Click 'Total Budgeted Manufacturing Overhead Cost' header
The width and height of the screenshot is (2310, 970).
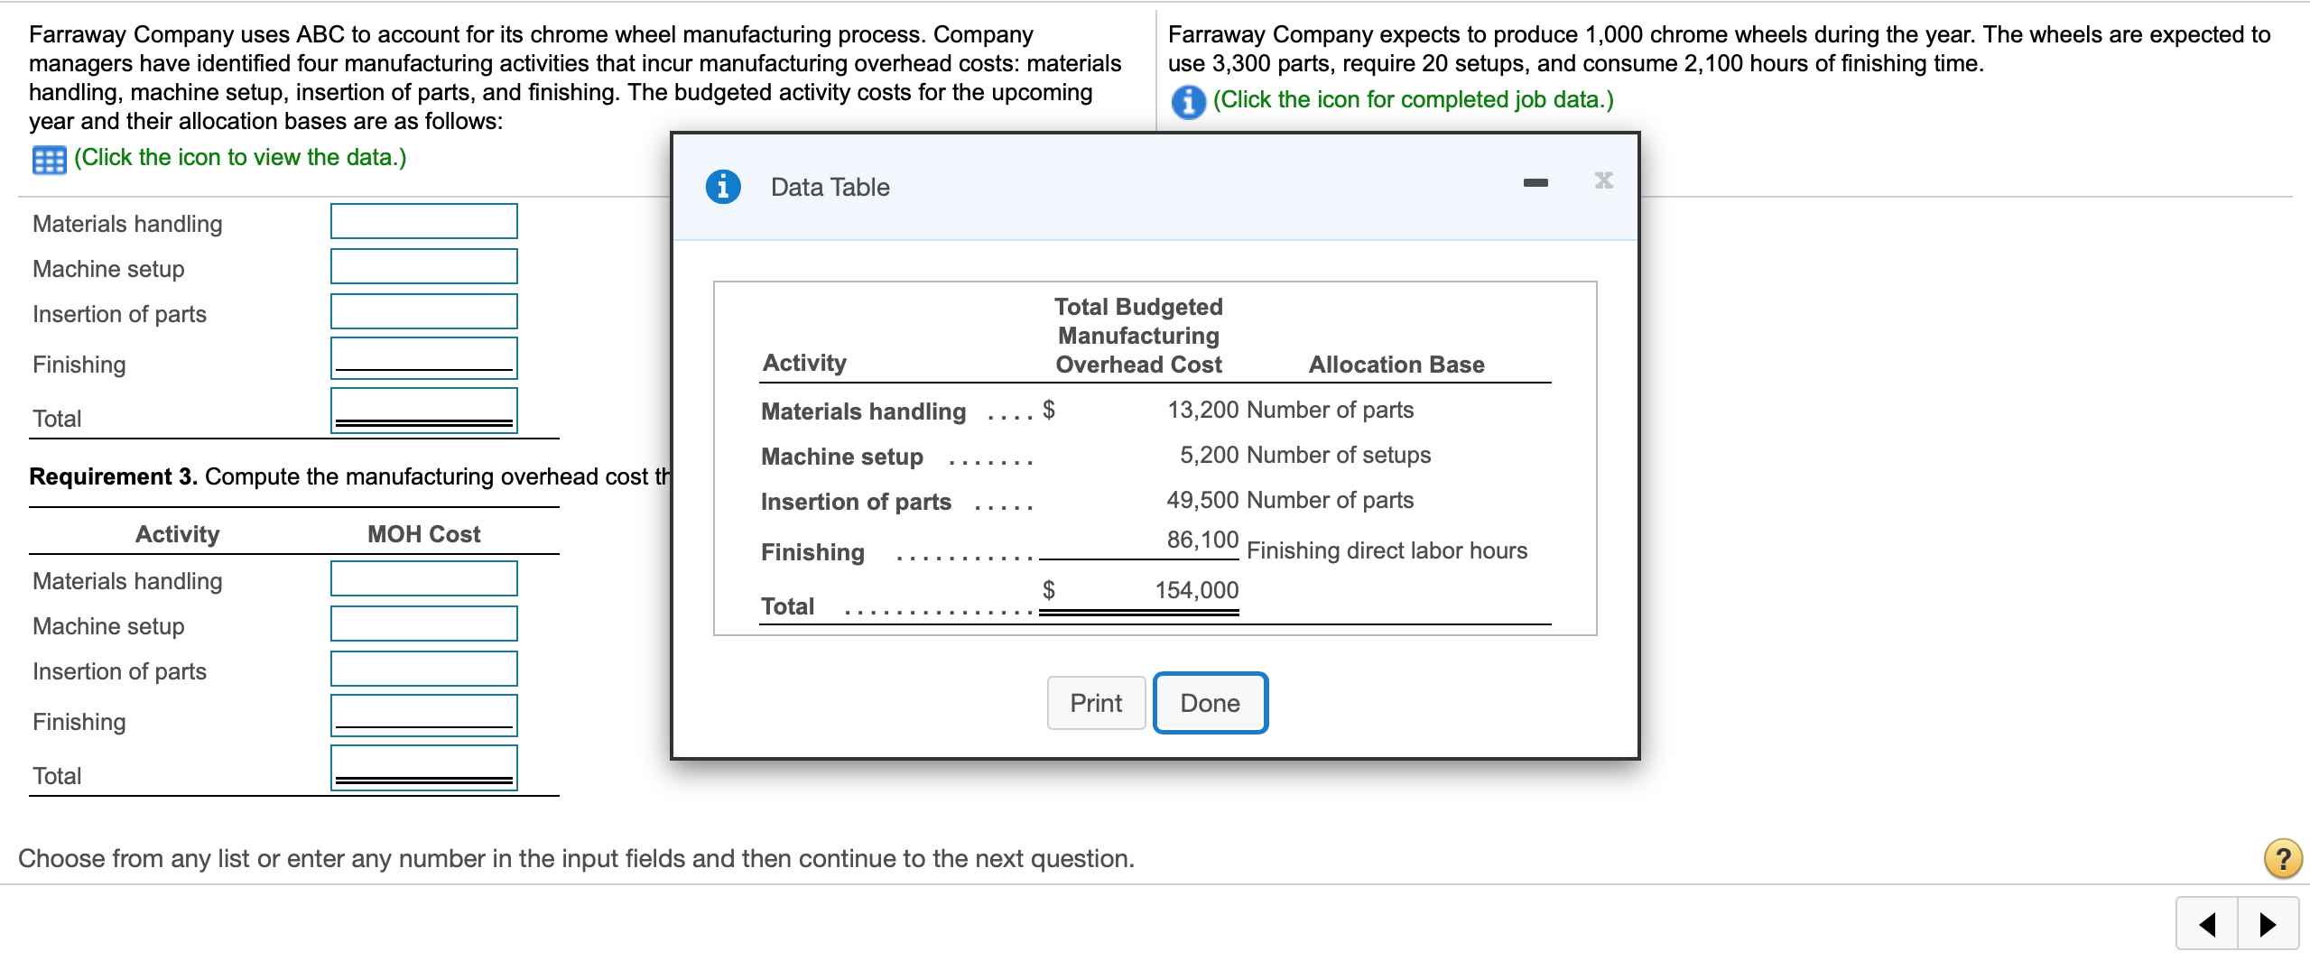click(1138, 336)
